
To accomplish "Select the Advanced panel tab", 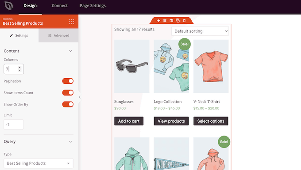I will (x=58, y=35).
